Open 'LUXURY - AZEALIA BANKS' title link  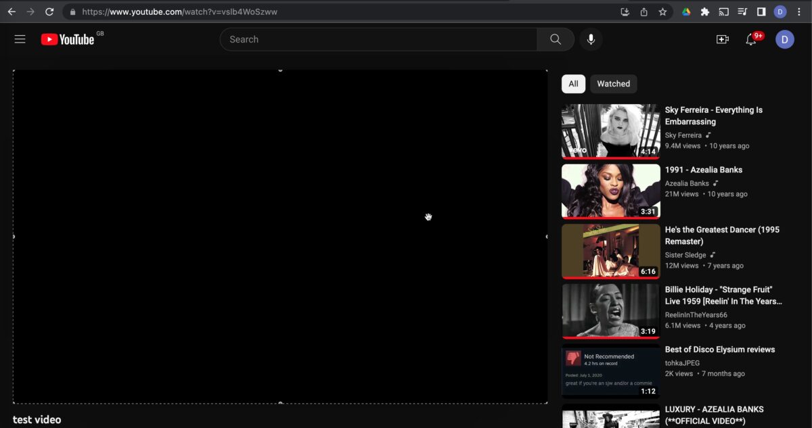coord(715,414)
